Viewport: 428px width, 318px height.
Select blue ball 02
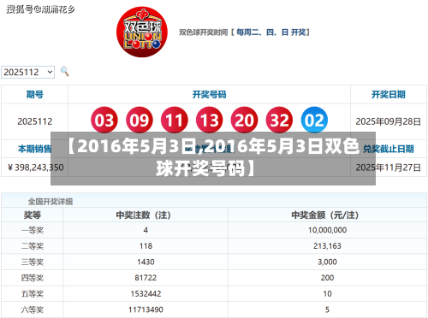point(314,120)
